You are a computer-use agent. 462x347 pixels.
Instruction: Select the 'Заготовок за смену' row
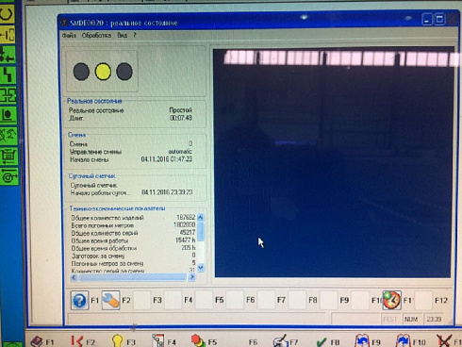(x=133, y=256)
